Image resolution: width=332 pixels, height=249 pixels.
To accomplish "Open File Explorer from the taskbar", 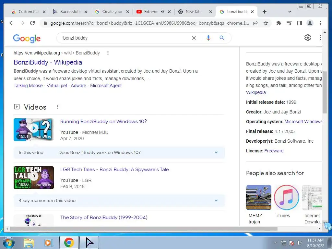I will tap(29, 243).
